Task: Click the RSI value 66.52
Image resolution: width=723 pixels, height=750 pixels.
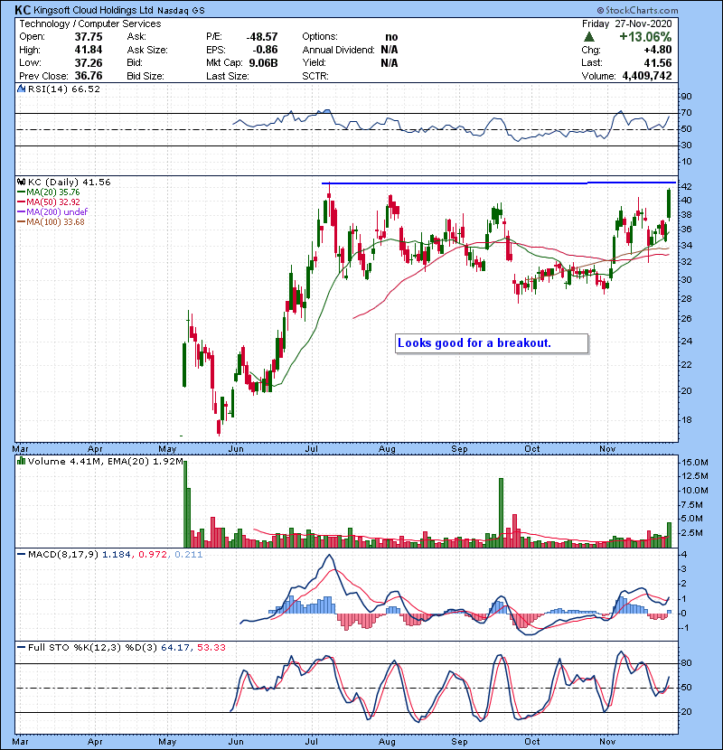Action: [x=84, y=89]
